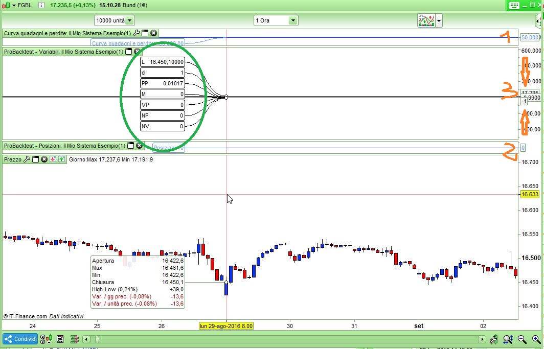Viewport: 544px width, 349px height.
Task: Close the ProBacktest Posizioni panel
Action: coord(139,146)
